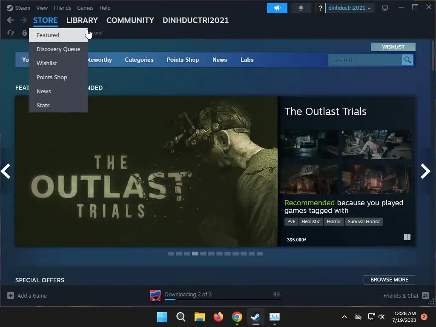This screenshot has width=436, height=327.
Task: Open the Help menu
Action: pyautogui.click(x=105, y=8)
